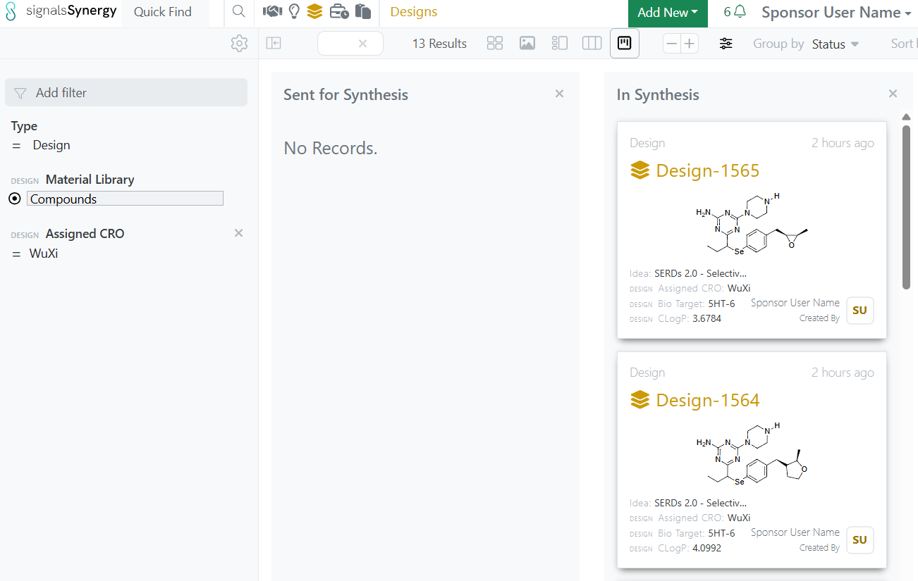Click the Add filter field
Screen dimensions: 918x581
[126, 92]
